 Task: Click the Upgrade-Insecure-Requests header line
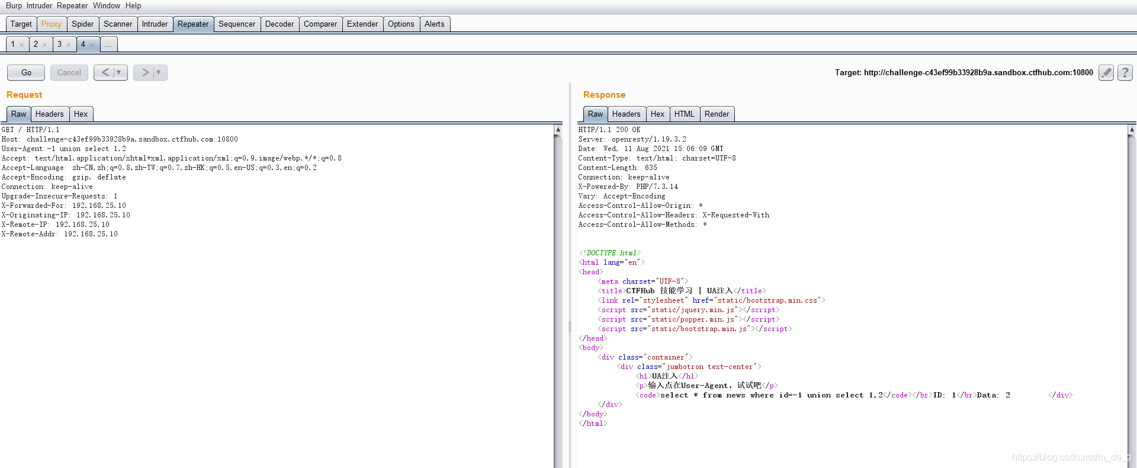pyautogui.click(x=59, y=196)
